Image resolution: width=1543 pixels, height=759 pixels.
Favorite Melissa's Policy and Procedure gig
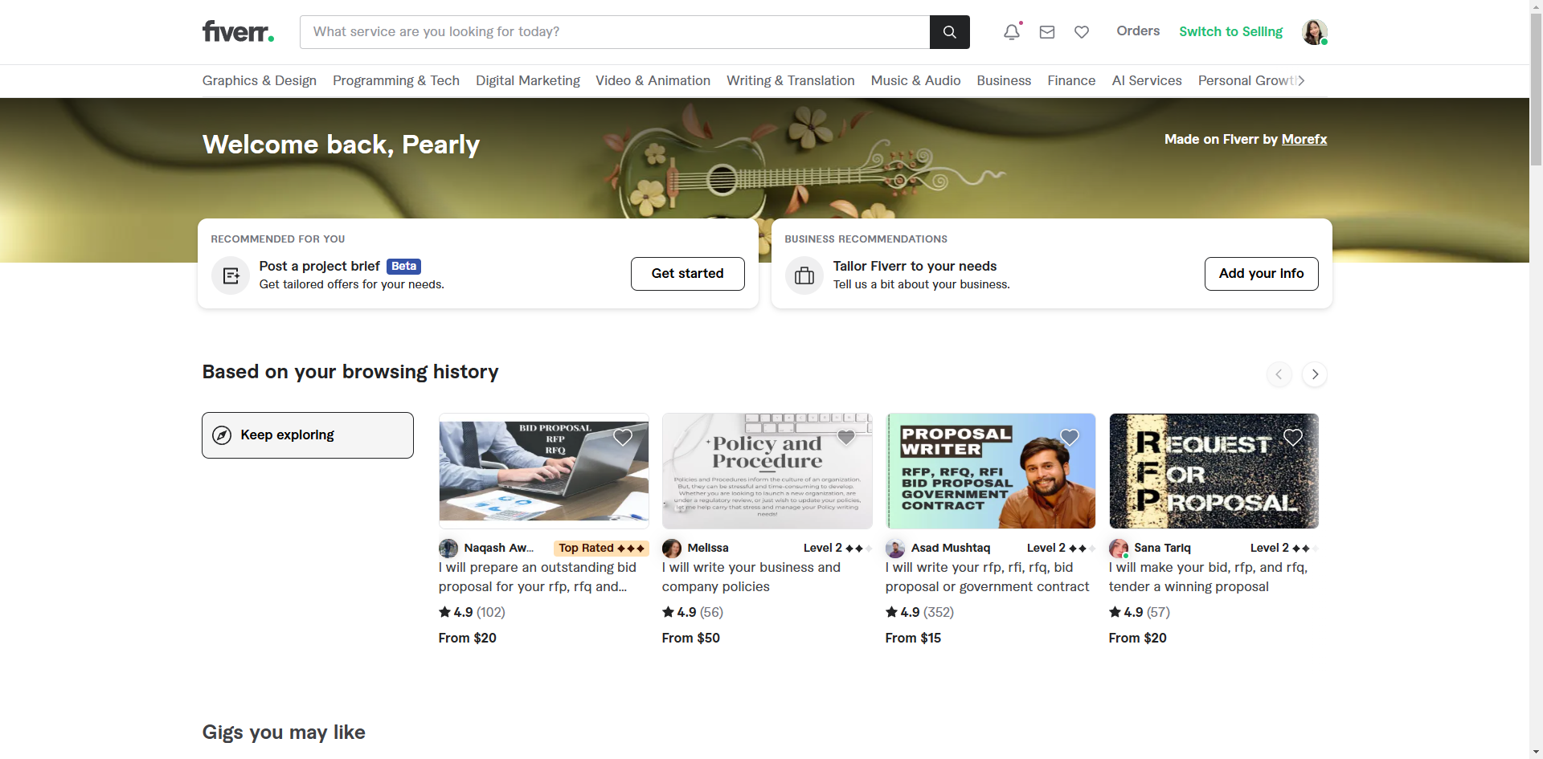pos(846,437)
